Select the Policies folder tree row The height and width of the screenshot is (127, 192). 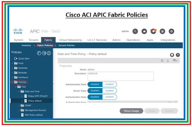pos(31,82)
